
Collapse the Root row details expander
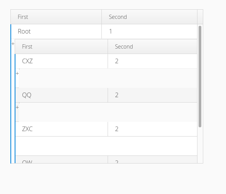(13, 44)
